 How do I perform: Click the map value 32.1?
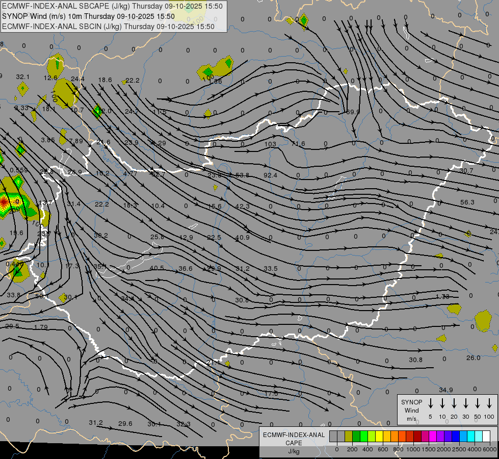coord(22,77)
